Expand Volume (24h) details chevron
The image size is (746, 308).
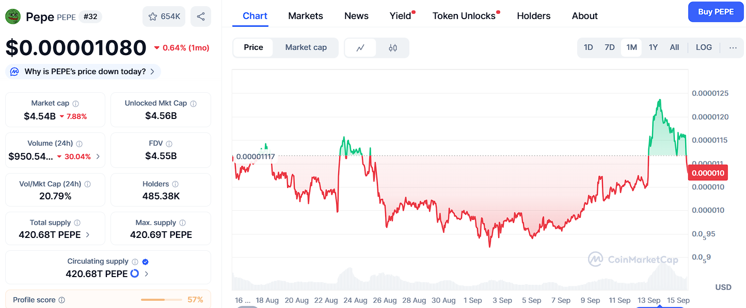98,157
